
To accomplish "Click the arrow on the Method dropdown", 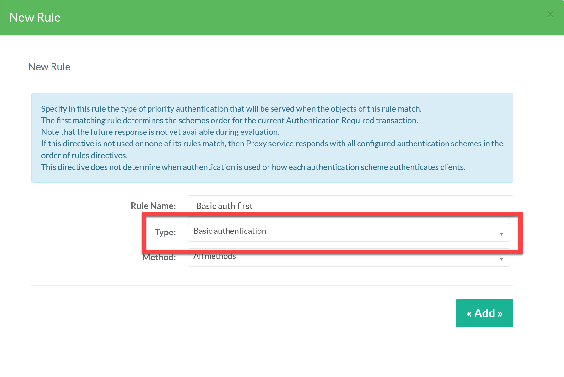I will [x=501, y=259].
